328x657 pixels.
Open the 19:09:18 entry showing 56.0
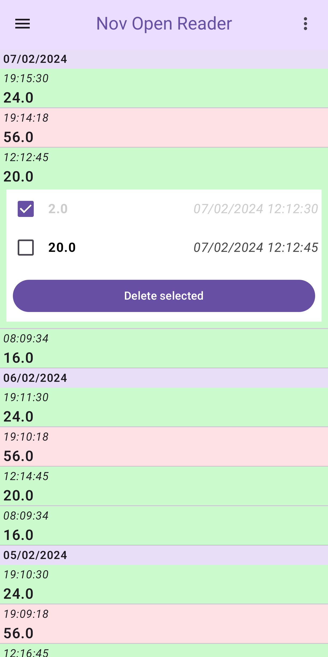[x=164, y=624]
